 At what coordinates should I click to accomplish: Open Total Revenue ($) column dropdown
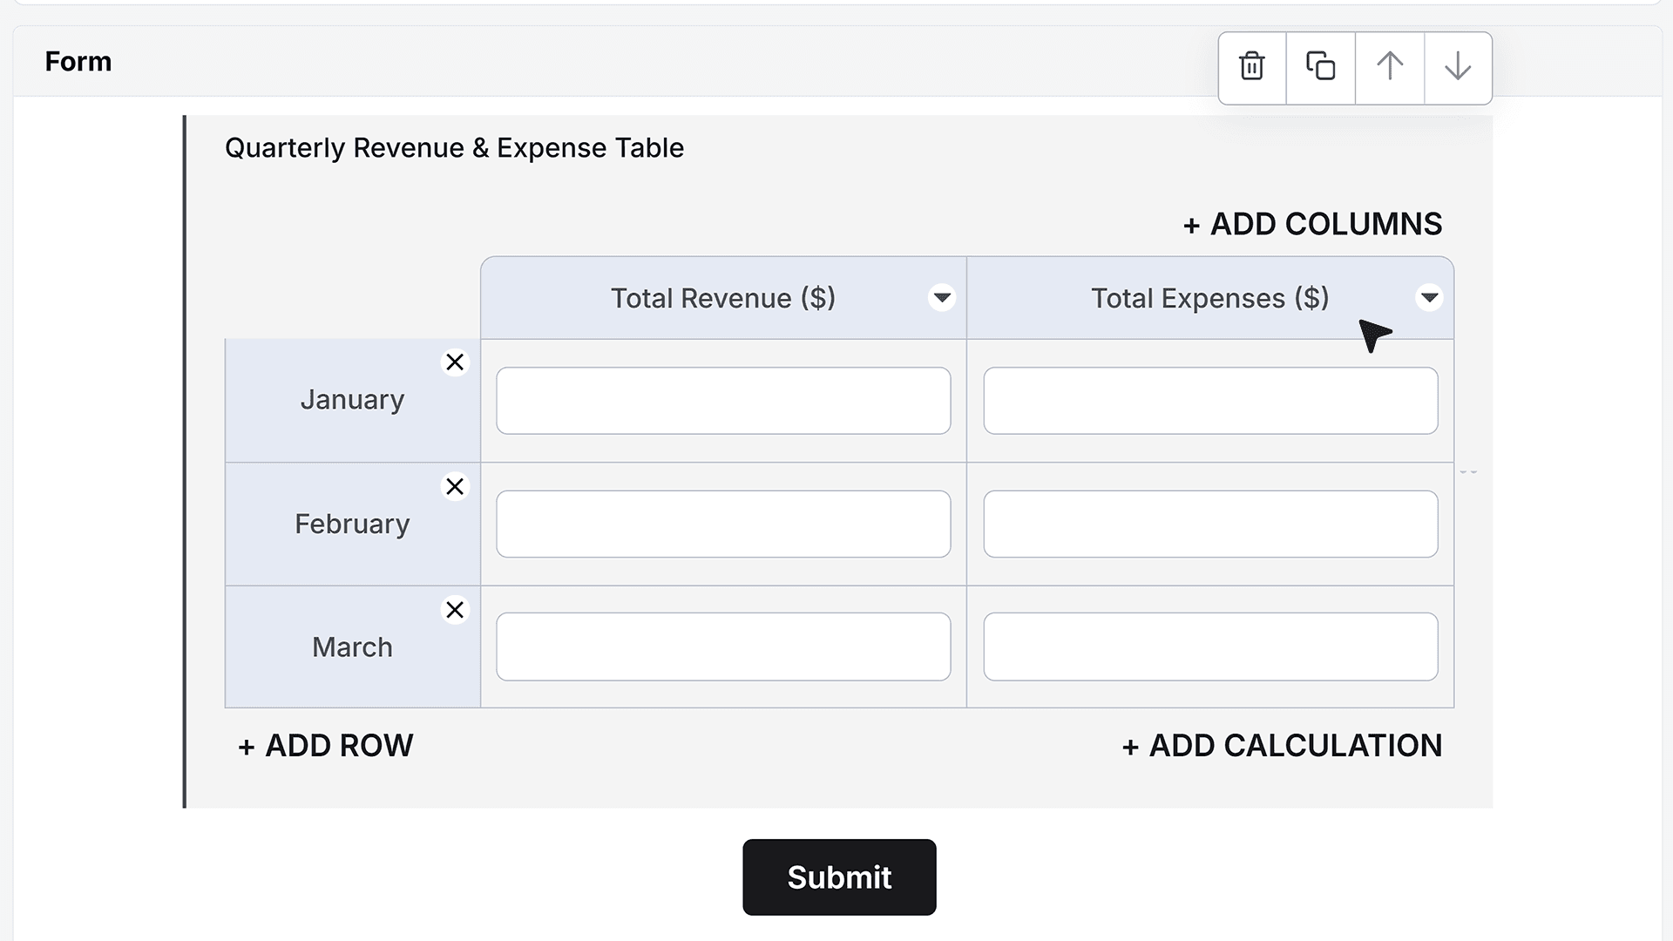pyautogui.click(x=942, y=298)
